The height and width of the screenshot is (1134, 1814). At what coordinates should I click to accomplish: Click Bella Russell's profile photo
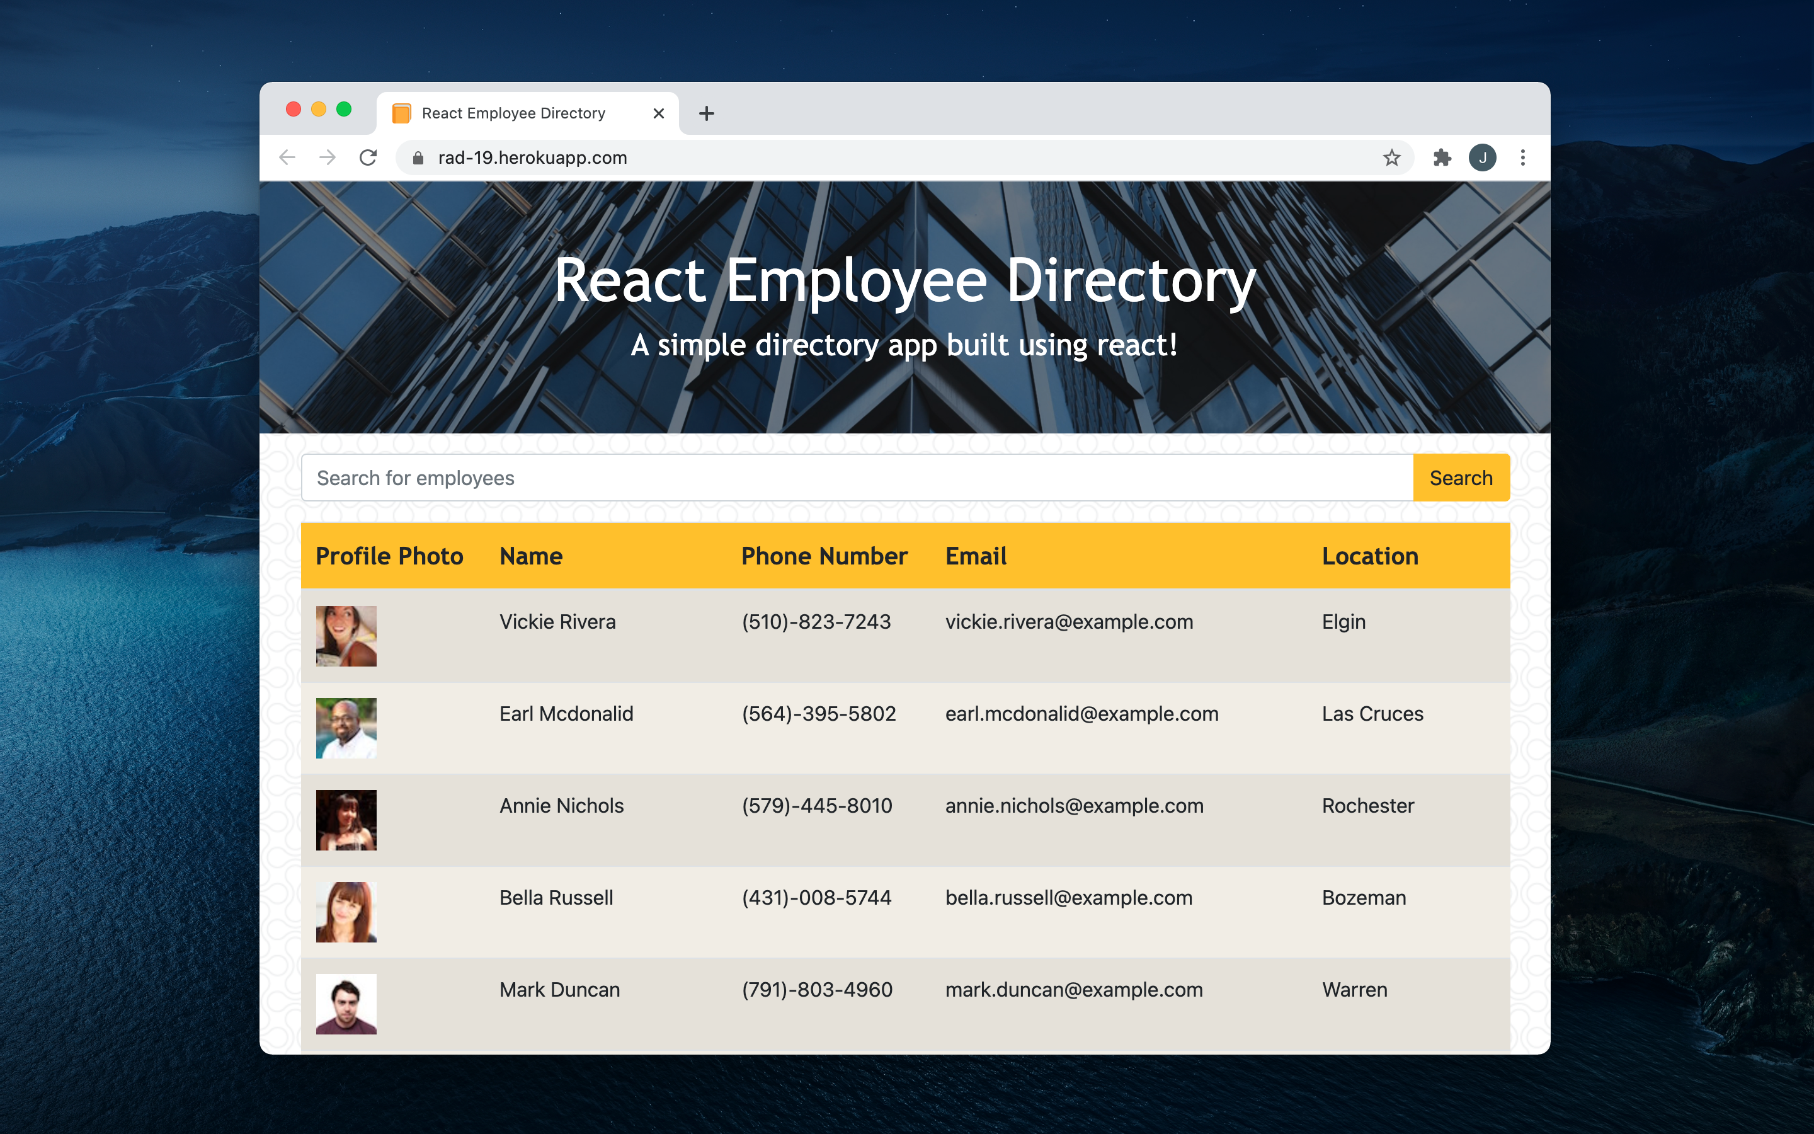[x=346, y=912]
